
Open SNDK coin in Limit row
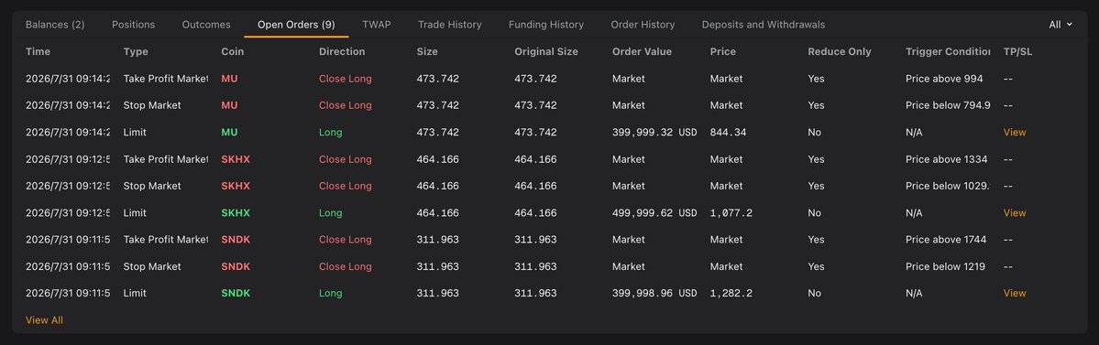(x=235, y=293)
